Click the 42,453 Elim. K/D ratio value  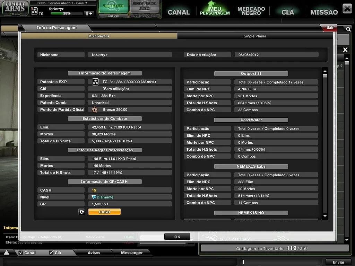(x=130, y=127)
